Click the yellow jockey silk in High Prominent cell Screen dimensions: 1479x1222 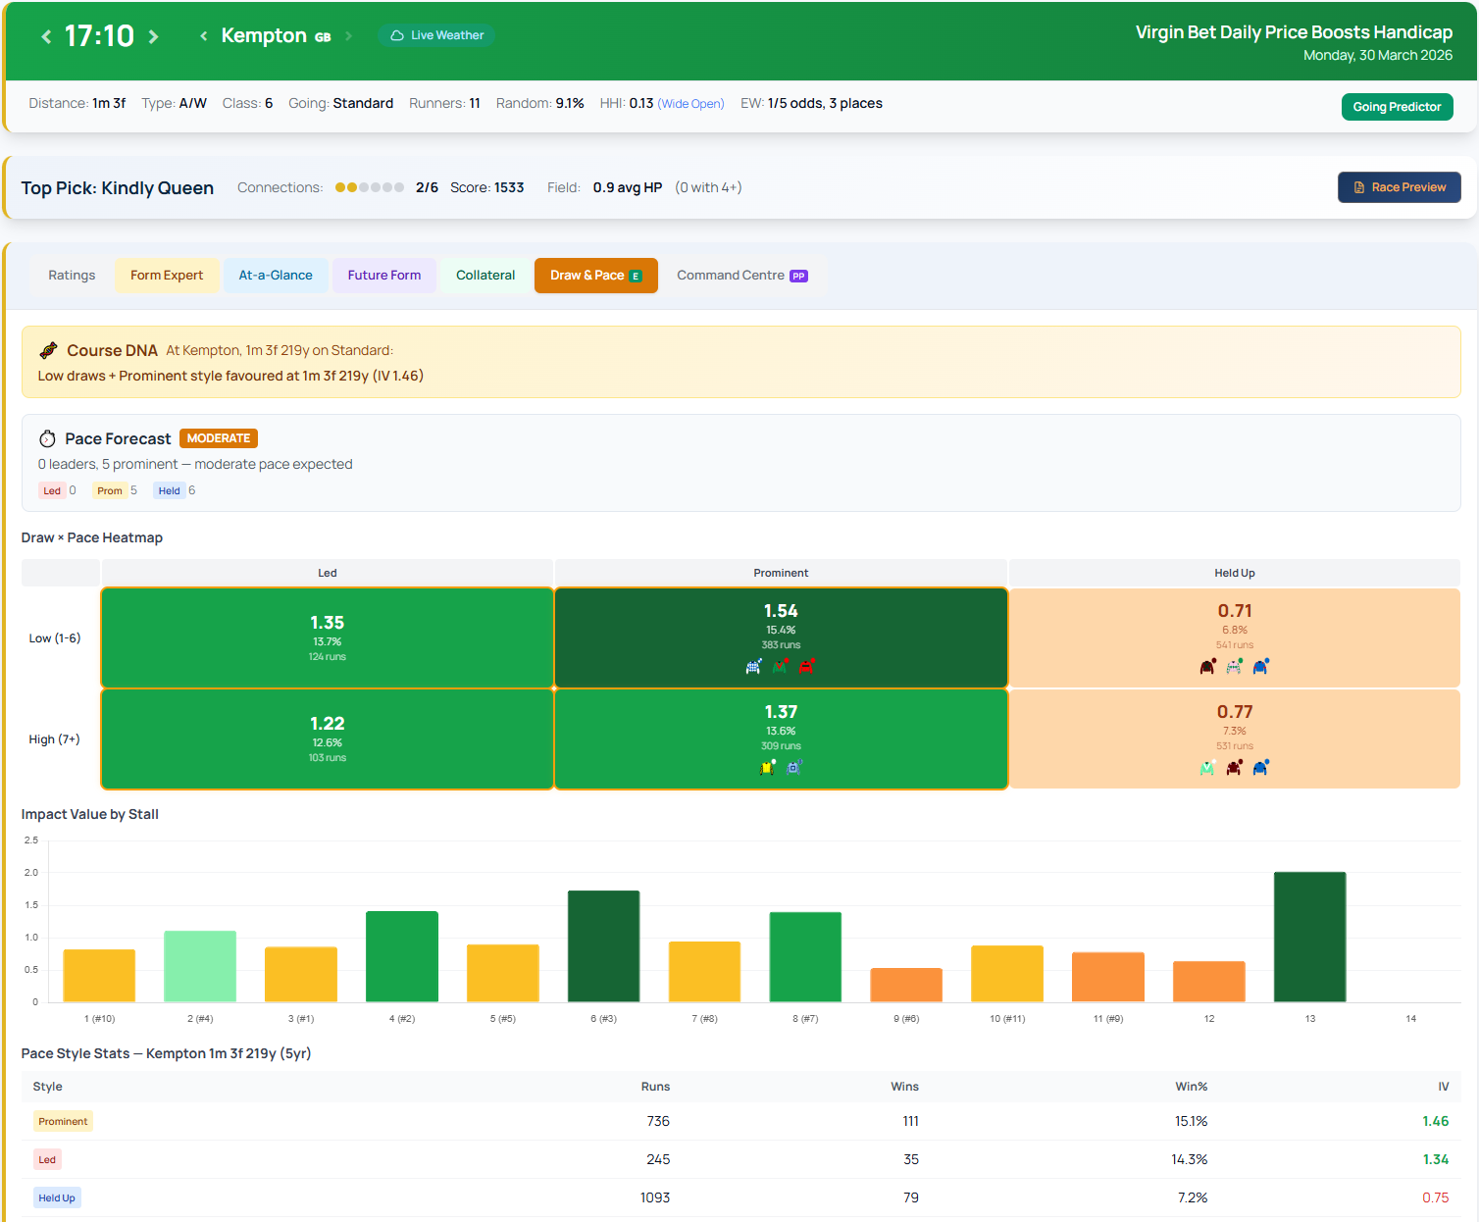767,767
